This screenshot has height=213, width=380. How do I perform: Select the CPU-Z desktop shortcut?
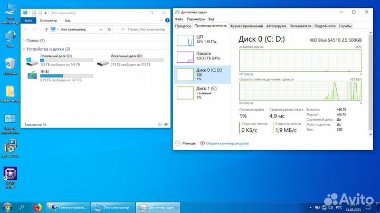(10, 178)
